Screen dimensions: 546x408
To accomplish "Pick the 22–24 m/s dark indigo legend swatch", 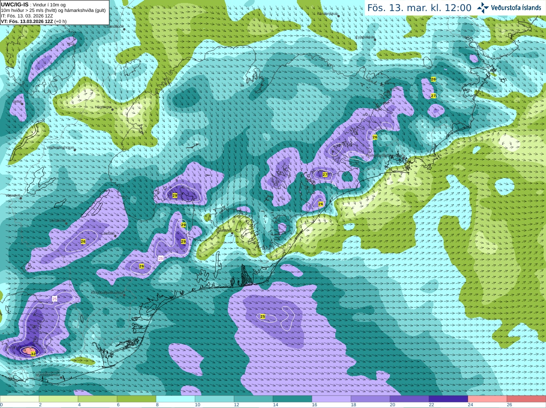I will tap(448, 399).
